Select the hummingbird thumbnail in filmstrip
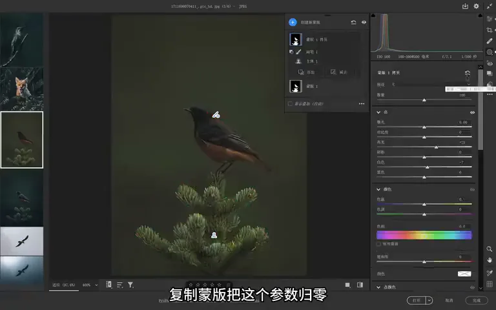Viewport: 496px width, 310px height. pos(22,39)
